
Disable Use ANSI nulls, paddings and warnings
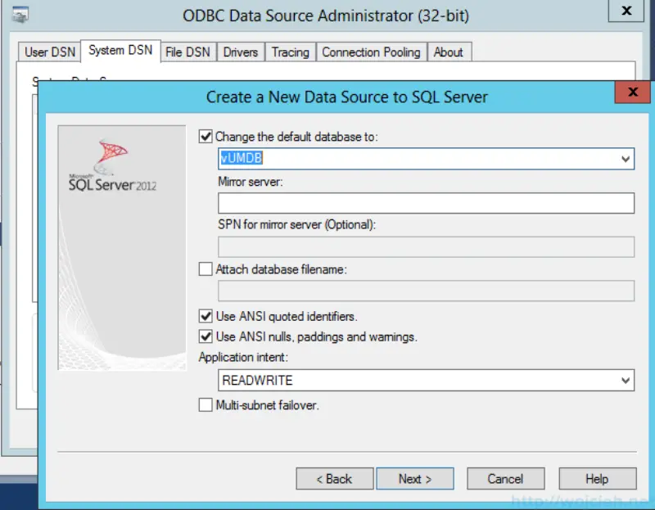pos(206,336)
